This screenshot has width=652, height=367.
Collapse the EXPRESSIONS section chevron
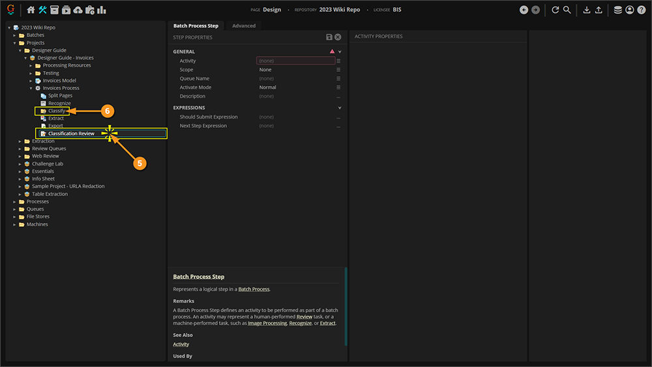(340, 108)
